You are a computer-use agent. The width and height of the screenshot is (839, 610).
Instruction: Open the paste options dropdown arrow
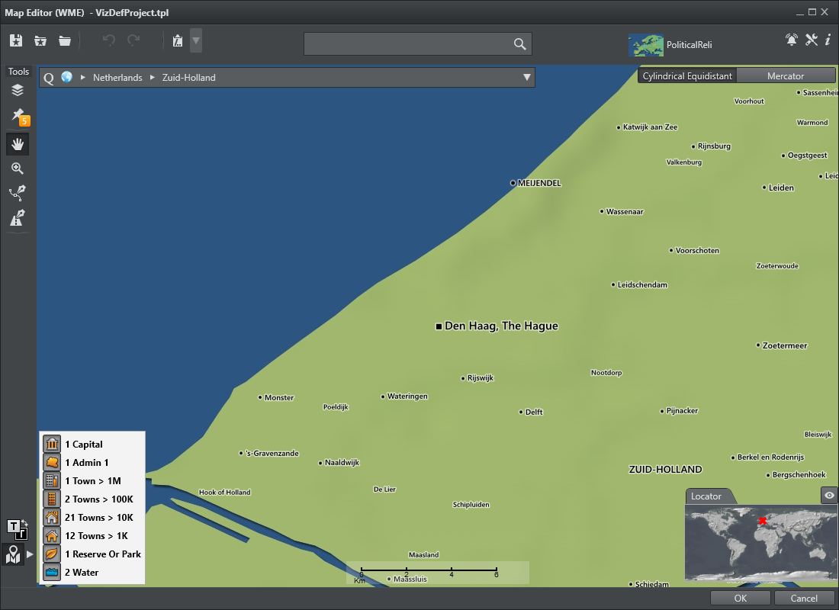196,40
